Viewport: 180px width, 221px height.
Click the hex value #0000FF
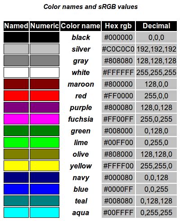coord(118,189)
